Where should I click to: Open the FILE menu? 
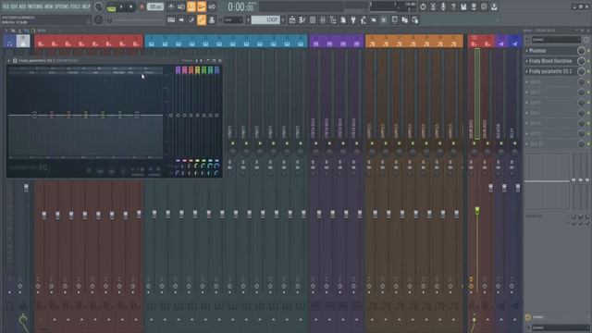tap(6, 6)
